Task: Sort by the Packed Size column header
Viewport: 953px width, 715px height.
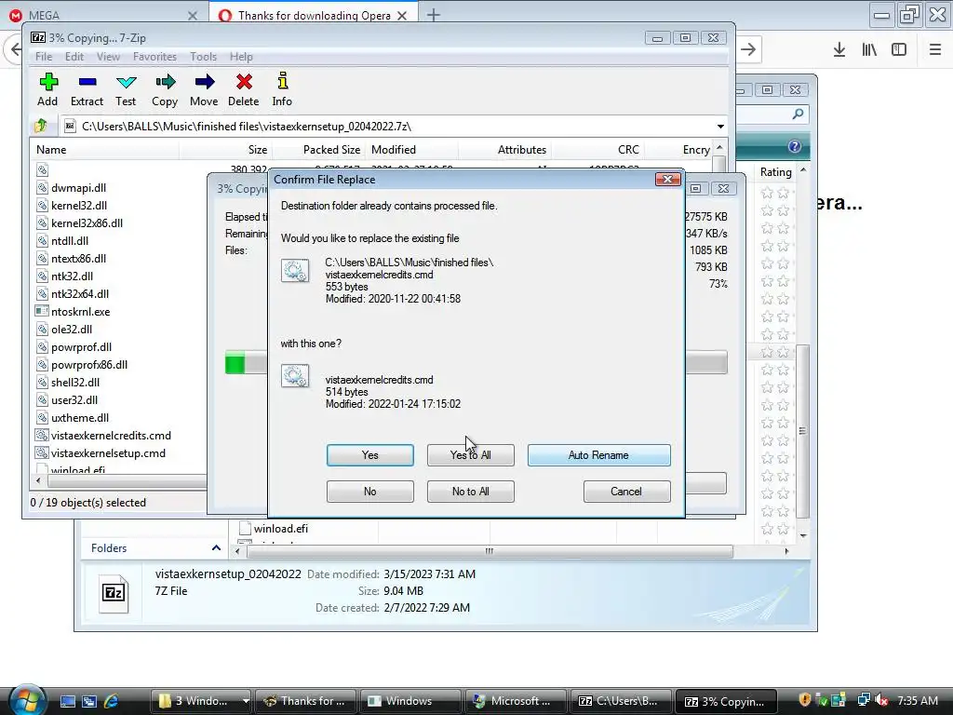Action: pos(317,150)
